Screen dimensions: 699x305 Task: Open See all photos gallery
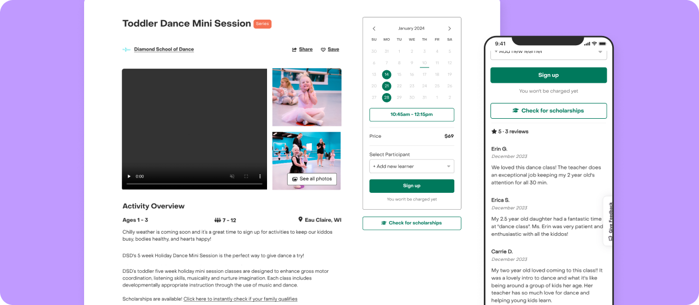[x=312, y=179]
